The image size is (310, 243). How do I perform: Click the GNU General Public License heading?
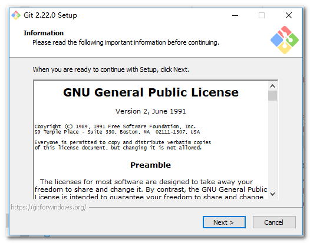151,92
